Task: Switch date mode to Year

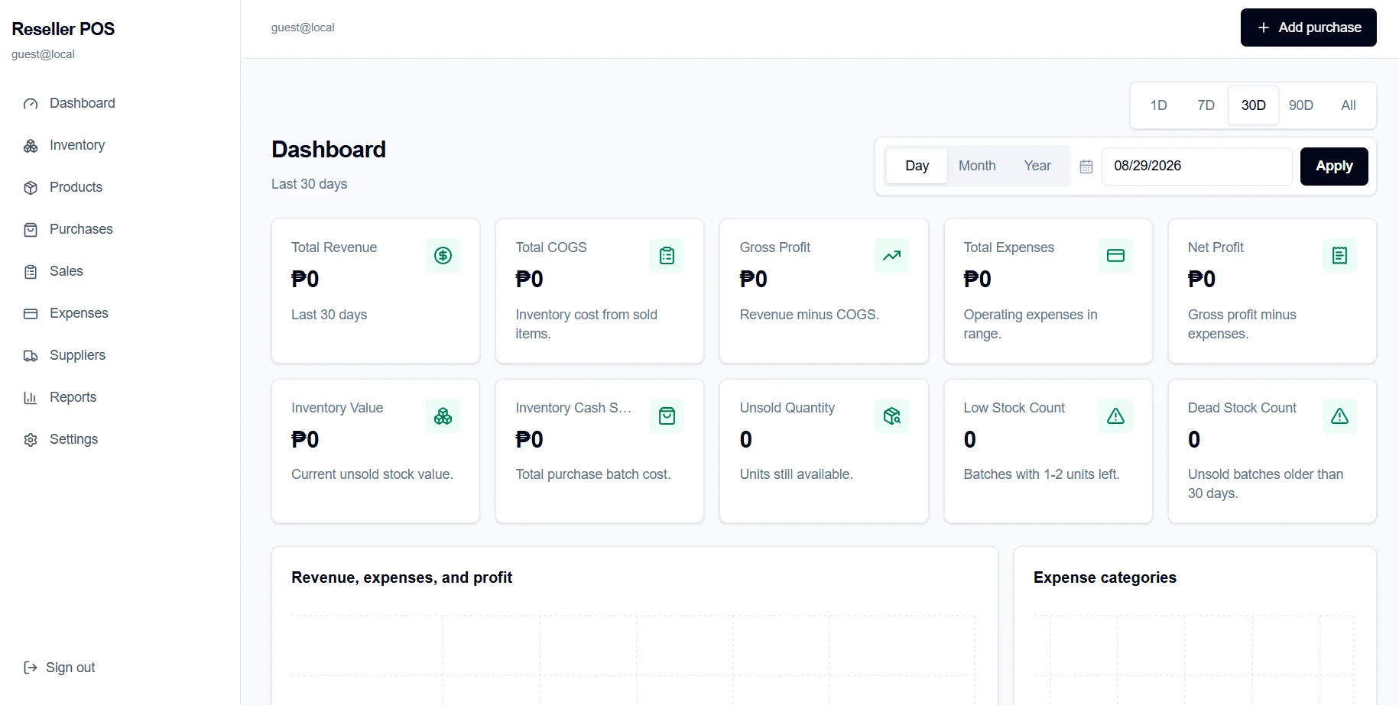Action: [x=1037, y=166]
